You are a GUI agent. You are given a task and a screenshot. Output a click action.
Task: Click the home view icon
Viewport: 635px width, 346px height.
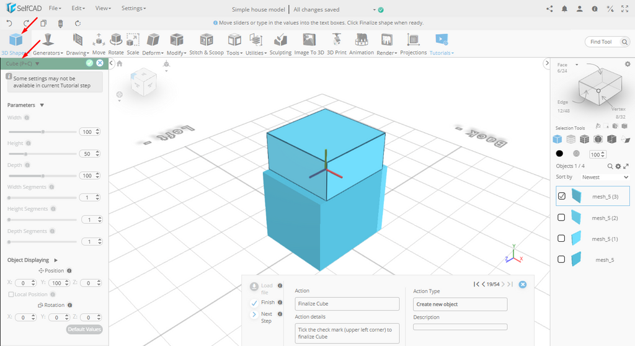click(x=120, y=63)
